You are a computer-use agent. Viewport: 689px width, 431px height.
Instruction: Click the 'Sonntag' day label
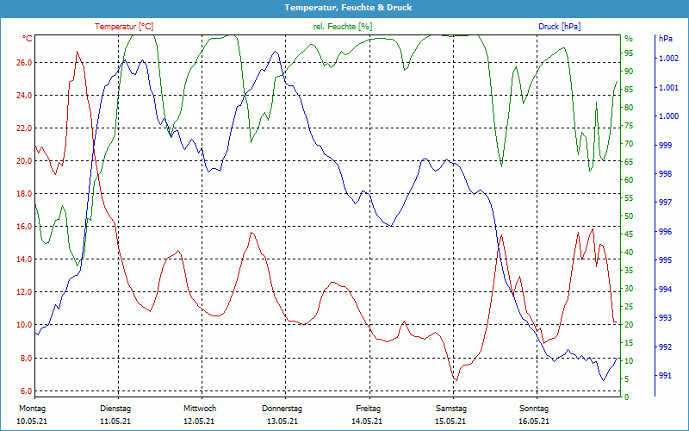534,409
